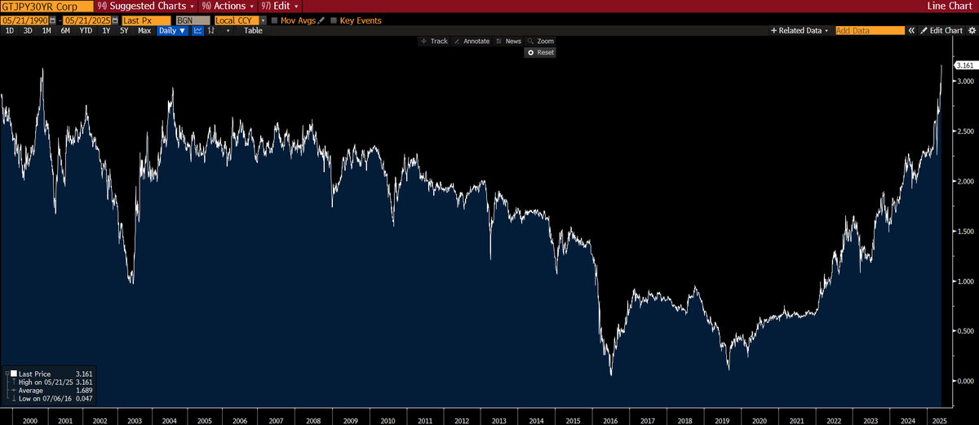Open the start date calendar picker icon
Image resolution: width=979 pixels, height=425 pixels.
pos(53,20)
